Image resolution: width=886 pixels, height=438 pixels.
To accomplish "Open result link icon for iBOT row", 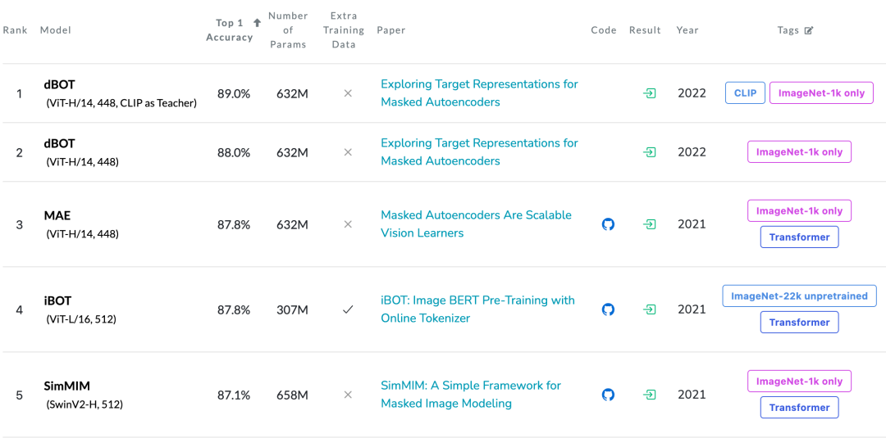I will click(650, 309).
